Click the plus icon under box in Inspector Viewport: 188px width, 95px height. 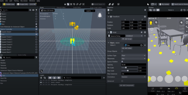pos(109,13)
